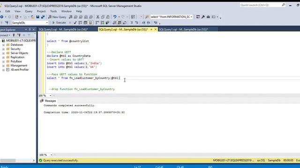Click the Activity Monitor icon
This screenshot has width=300, height=168.
click(x=133, y=17)
